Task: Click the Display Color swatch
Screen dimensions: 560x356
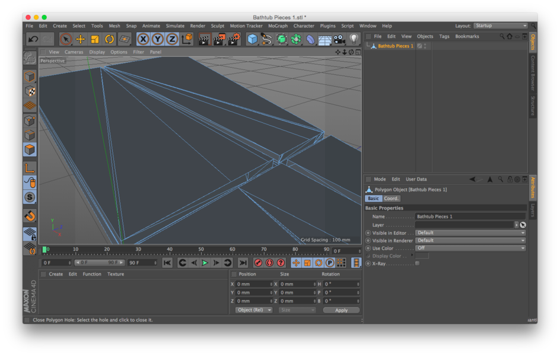Action: (422, 256)
